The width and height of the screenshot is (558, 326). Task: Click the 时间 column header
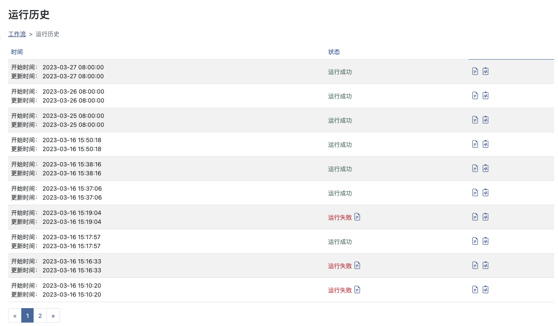[17, 52]
